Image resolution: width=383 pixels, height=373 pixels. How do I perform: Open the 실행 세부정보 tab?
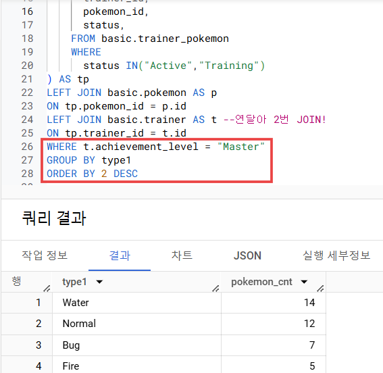[x=336, y=255]
